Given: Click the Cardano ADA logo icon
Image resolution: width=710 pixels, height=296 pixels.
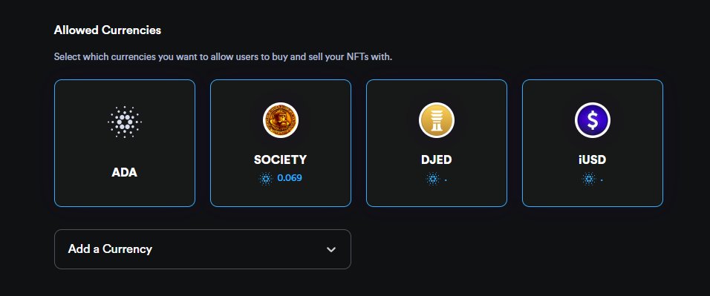Looking at the screenshot, I should click(125, 122).
